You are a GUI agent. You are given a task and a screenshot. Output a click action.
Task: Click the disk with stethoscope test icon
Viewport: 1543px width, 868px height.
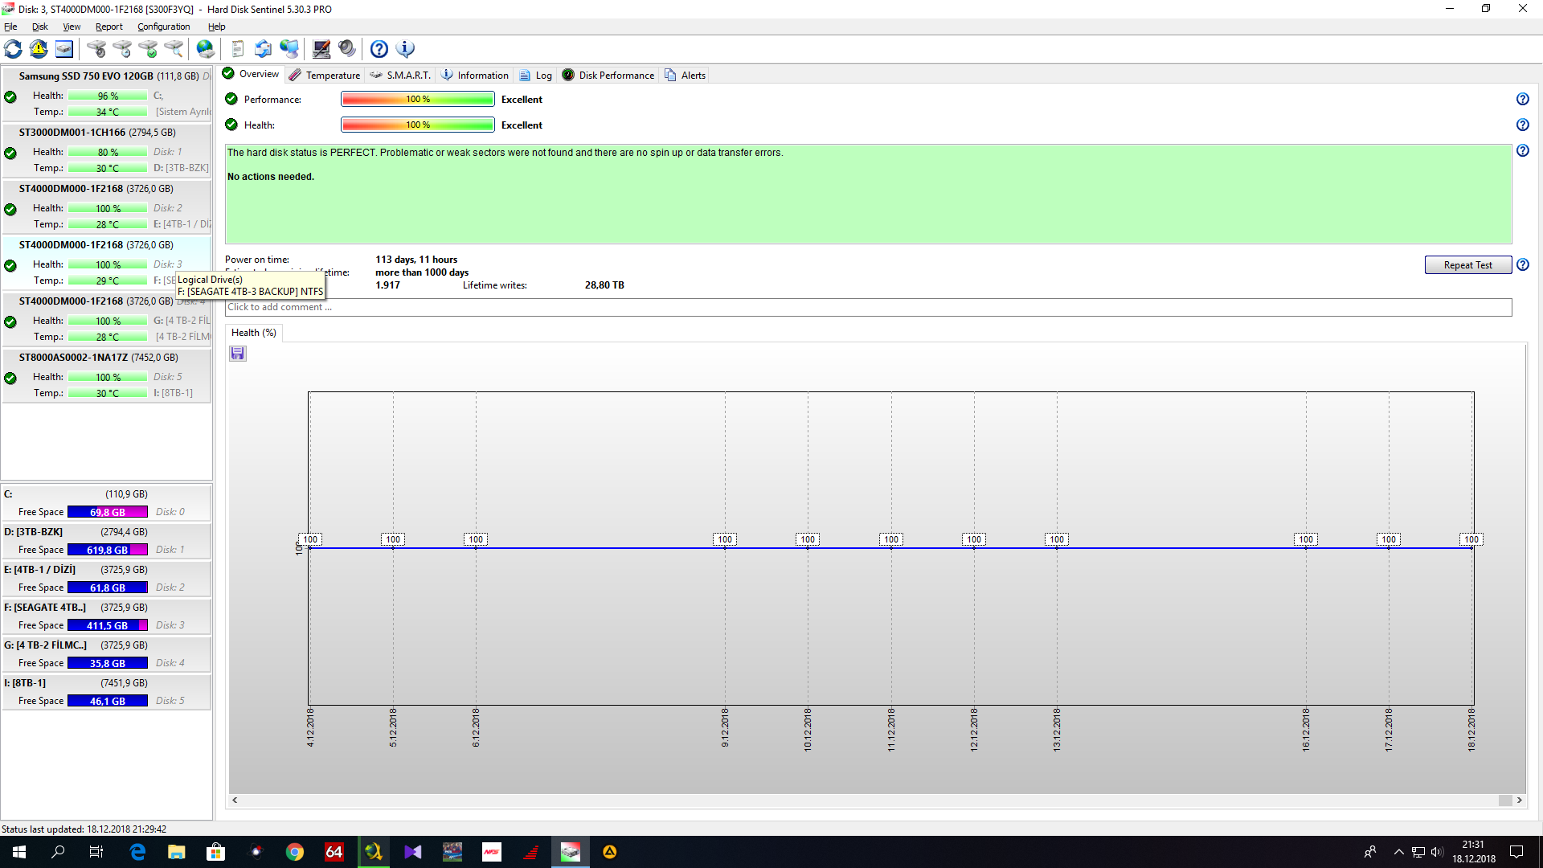tap(96, 49)
